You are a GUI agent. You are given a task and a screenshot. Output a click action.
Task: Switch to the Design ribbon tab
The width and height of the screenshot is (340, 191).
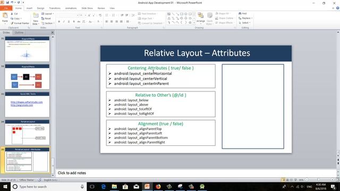40,8
